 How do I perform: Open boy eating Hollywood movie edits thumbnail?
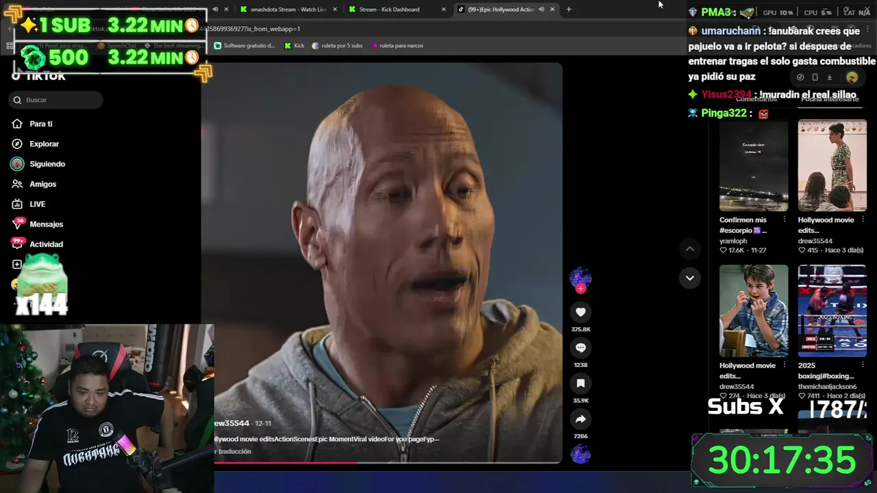(754, 311)
